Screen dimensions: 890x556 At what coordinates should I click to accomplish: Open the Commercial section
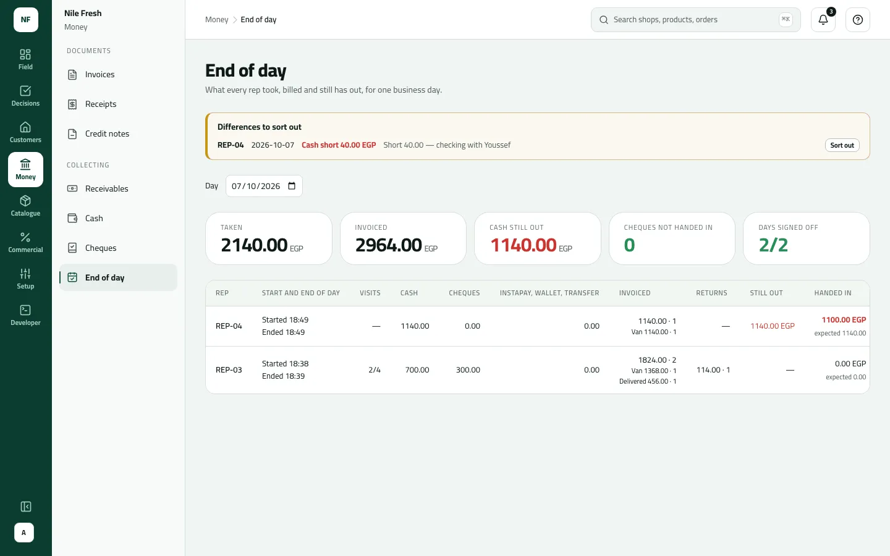pos(25,242)
